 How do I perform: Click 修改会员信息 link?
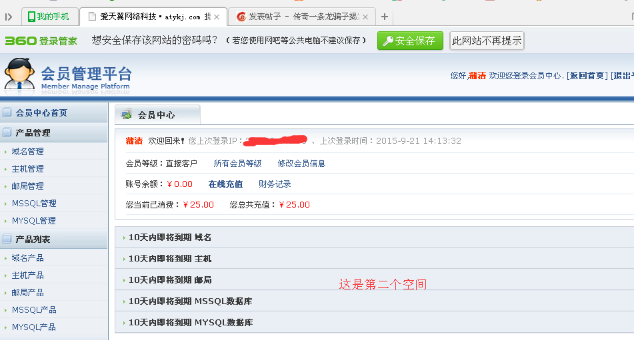(301, 164)
